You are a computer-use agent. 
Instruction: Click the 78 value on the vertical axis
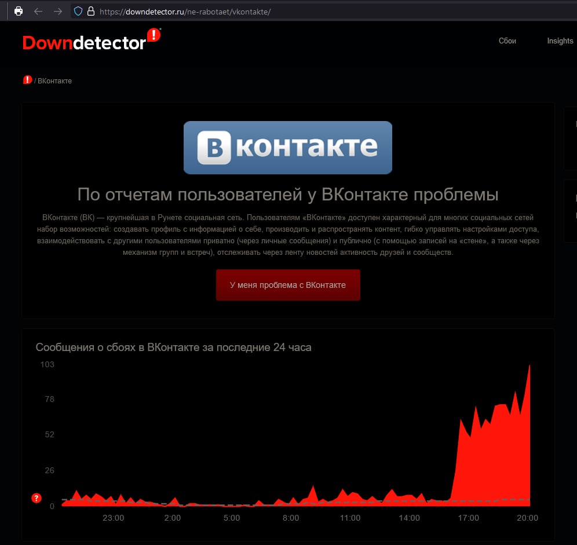49,399
